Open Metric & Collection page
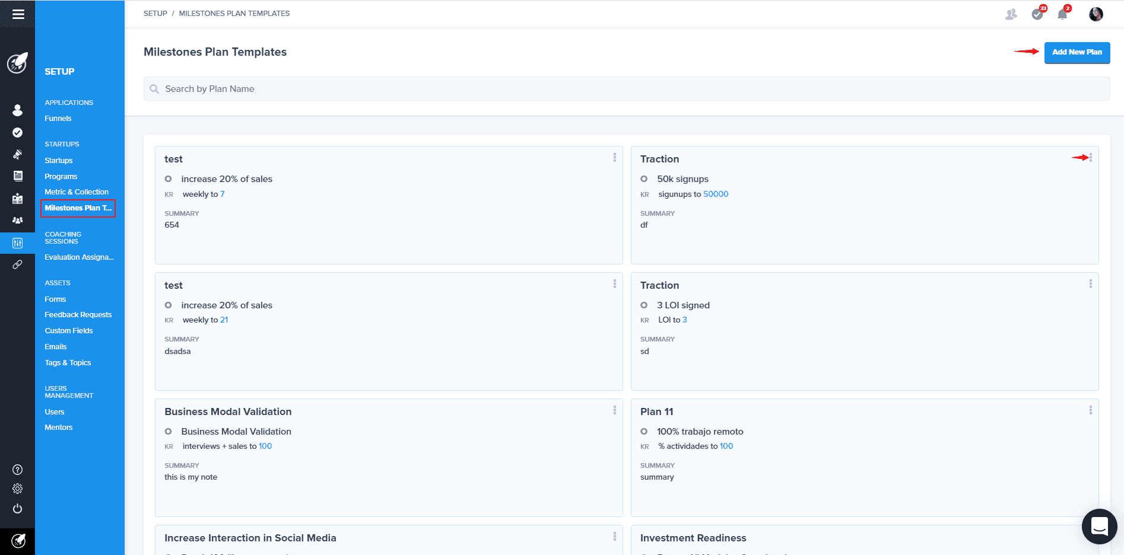This screenshot has height=555, width=1124. [77, 192]
